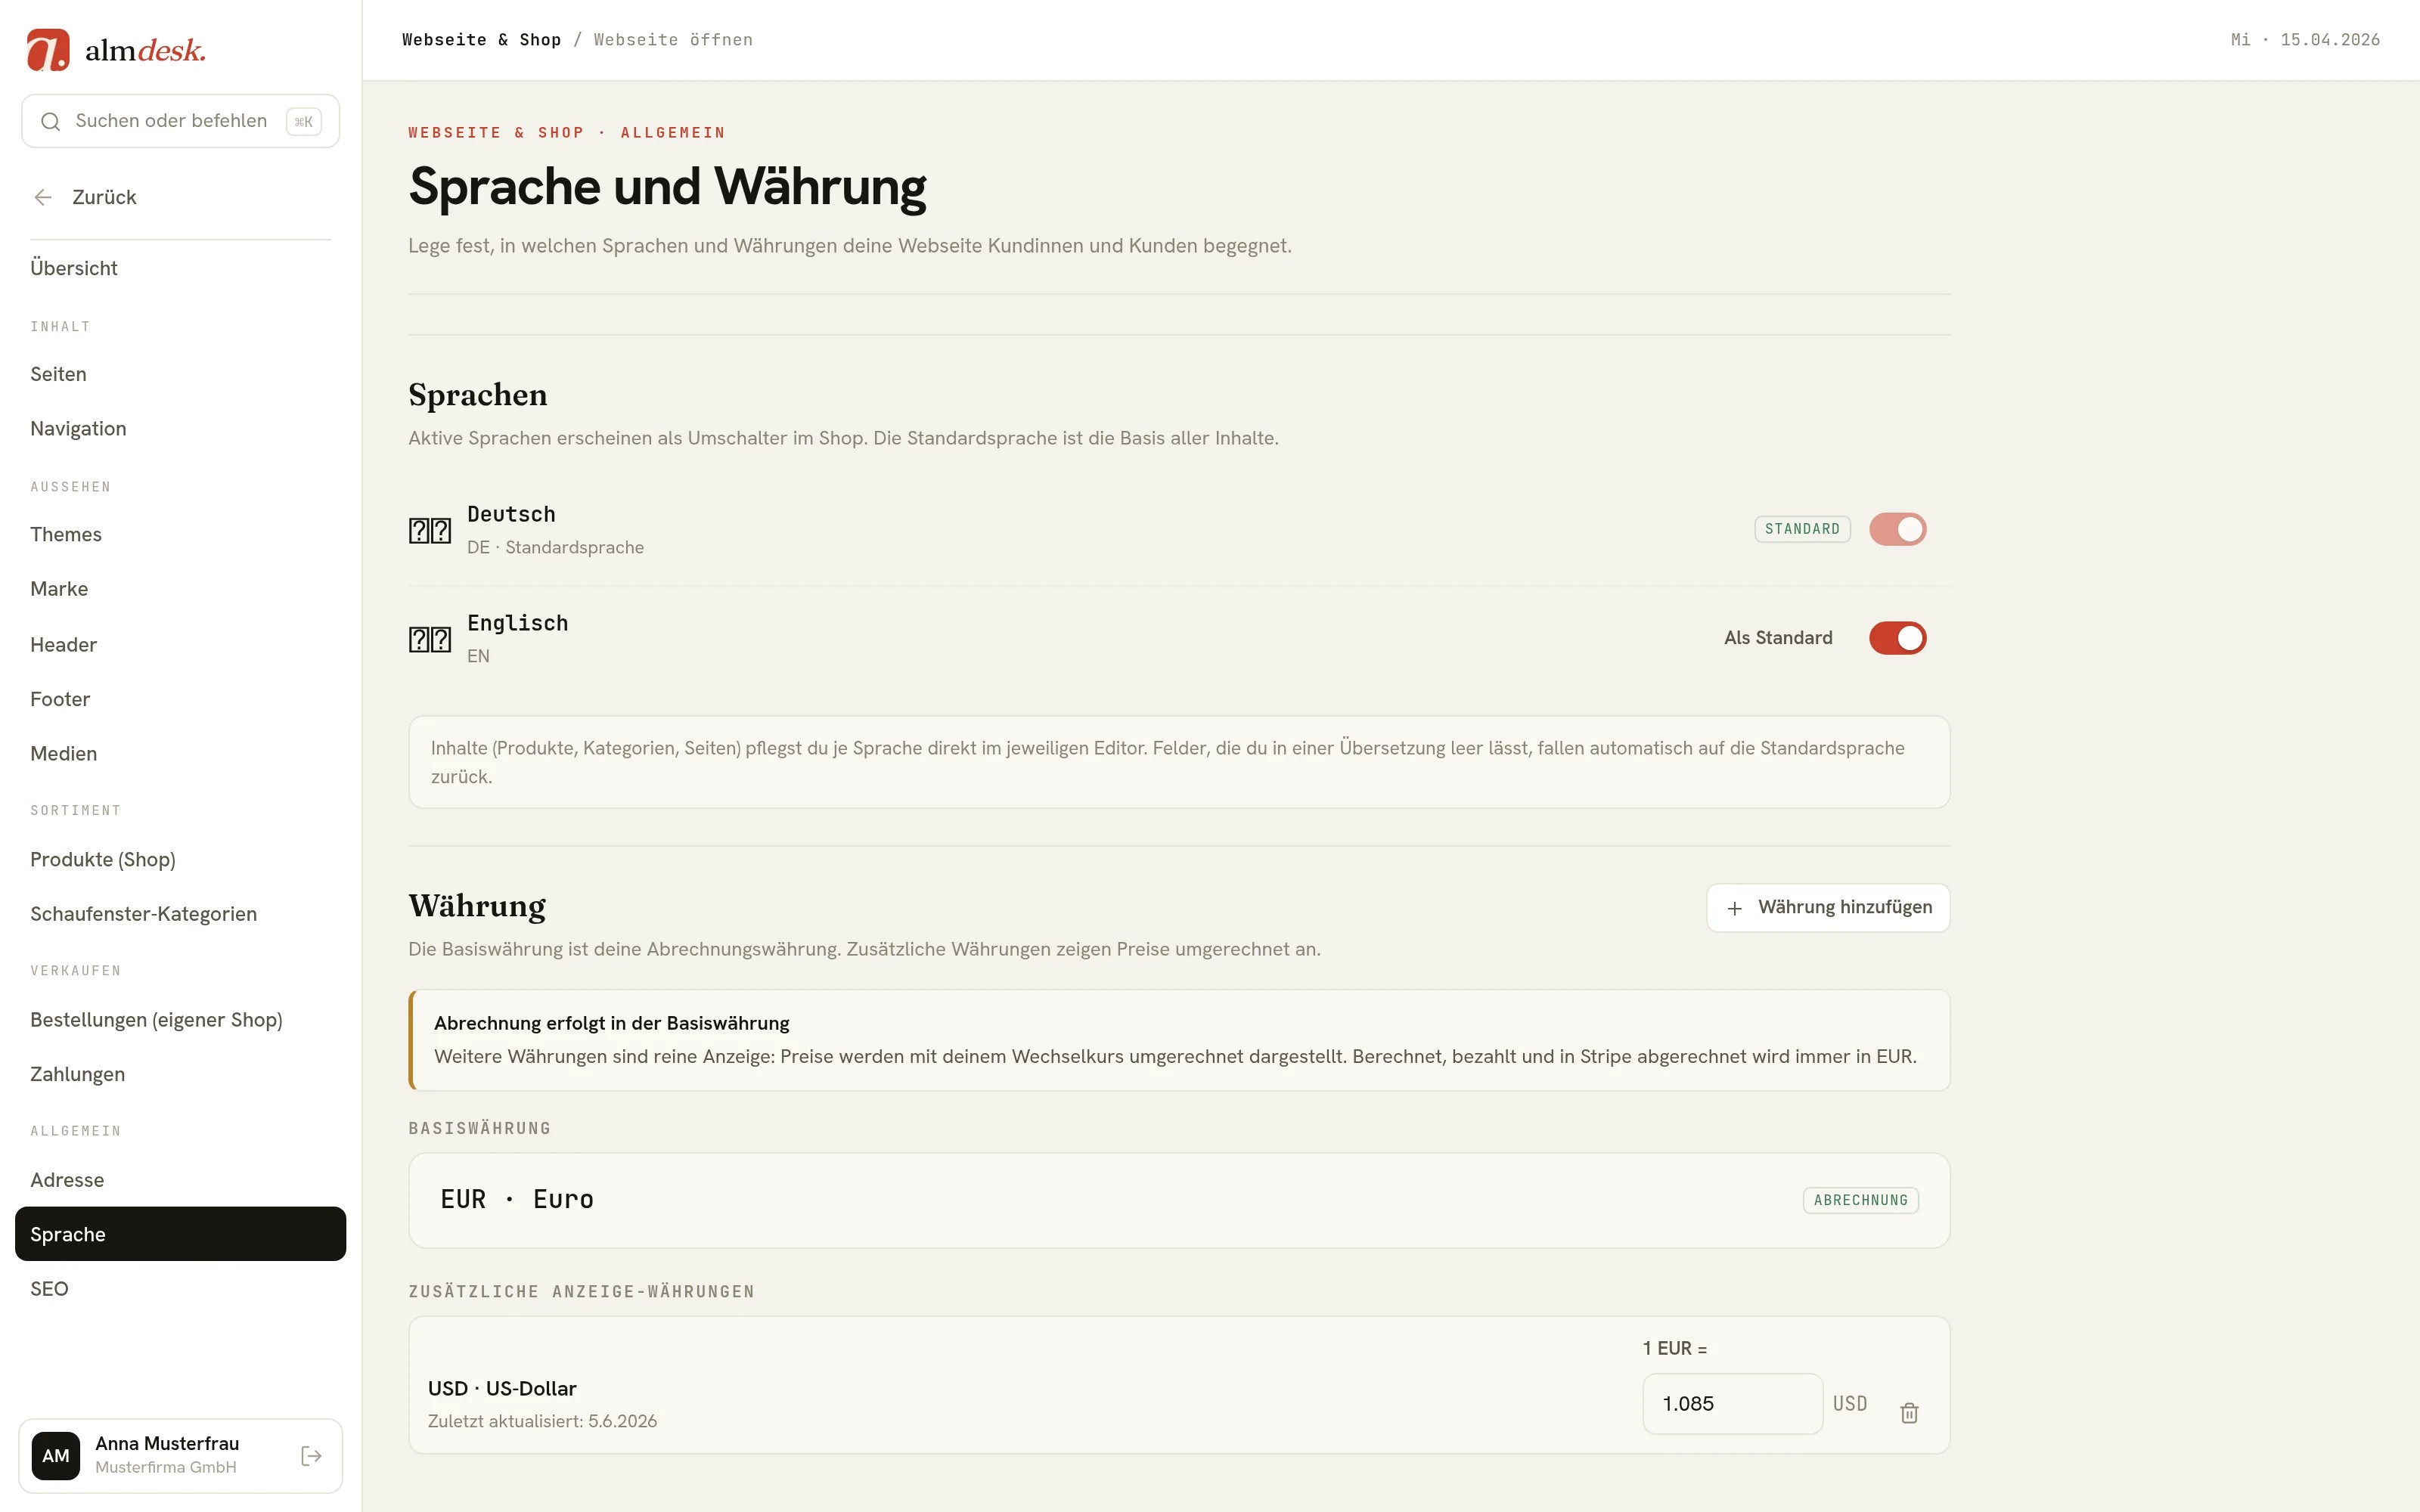
Task: Click Webseite & Shop breadcrumb
Action: pos(481,40)
